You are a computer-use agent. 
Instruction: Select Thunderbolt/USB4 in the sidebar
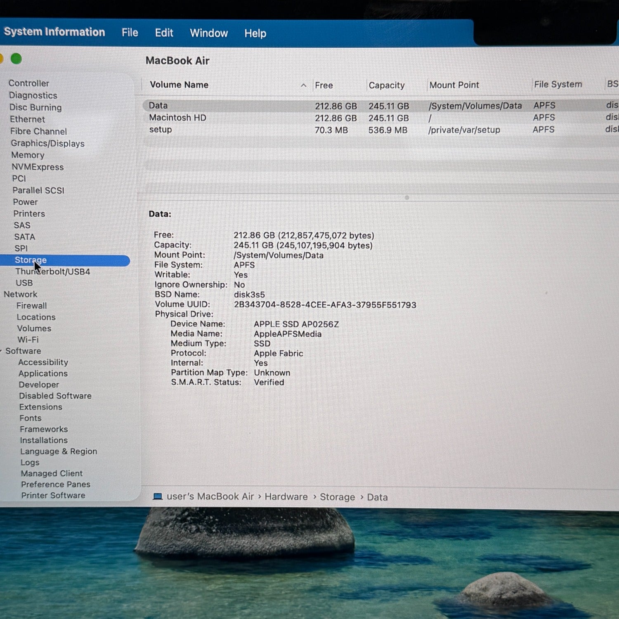(52, 272)
